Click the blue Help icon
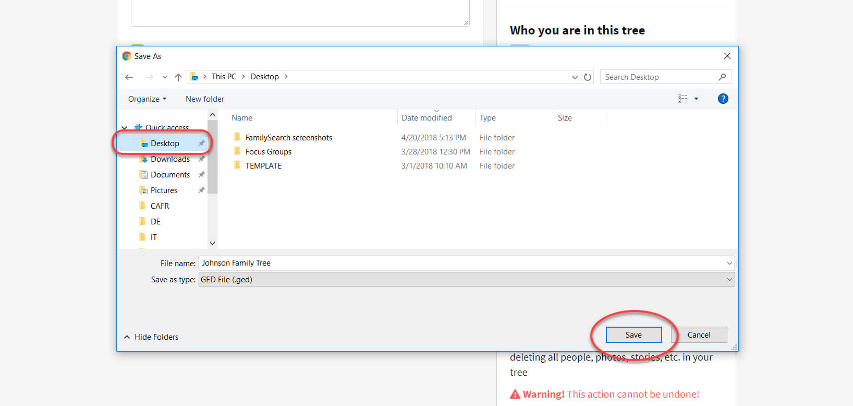The image size is (853, 406). [x=723, y=99]
